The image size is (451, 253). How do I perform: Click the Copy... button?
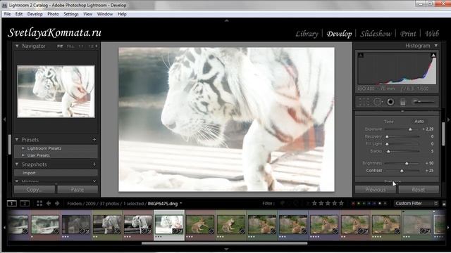point(35,190)
